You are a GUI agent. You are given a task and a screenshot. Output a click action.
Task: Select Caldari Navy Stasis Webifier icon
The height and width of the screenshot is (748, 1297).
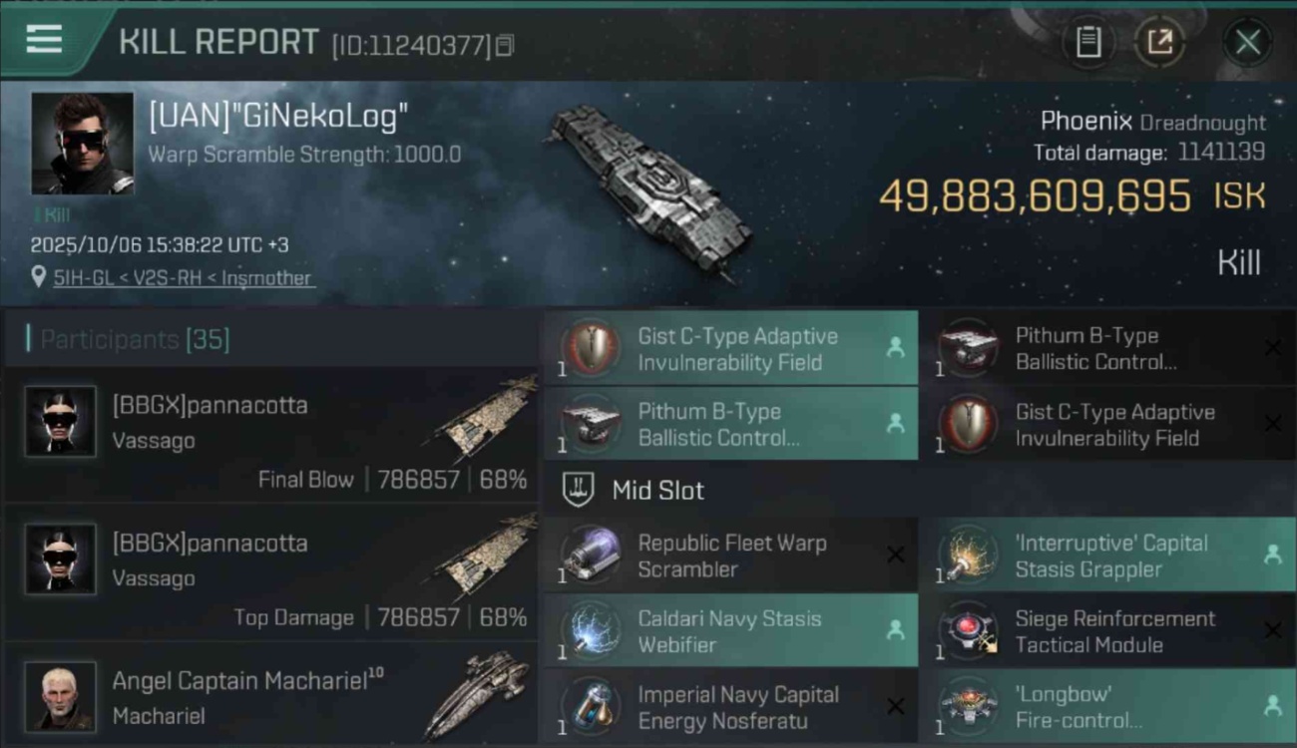click(590, 631)
